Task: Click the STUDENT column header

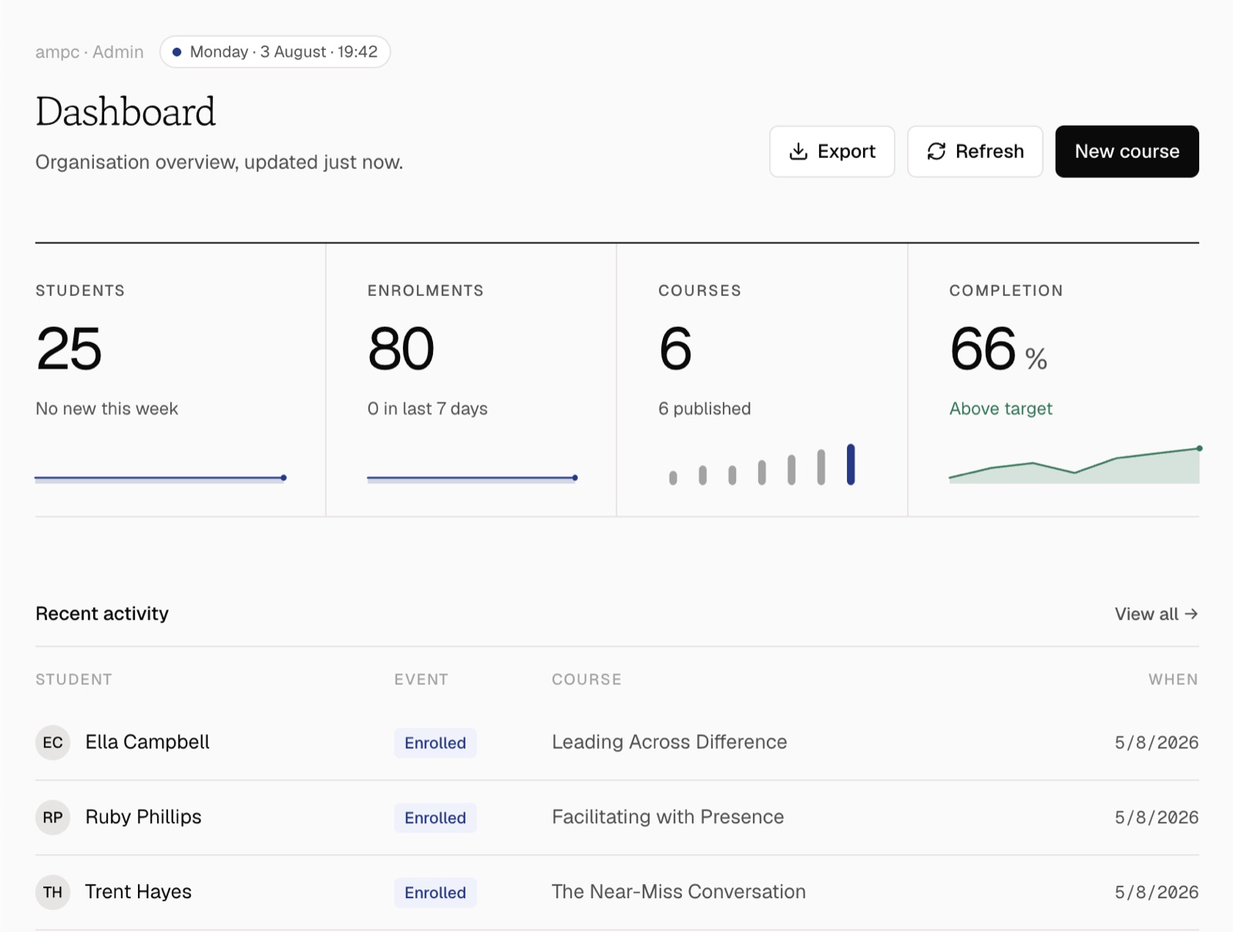Action: click(74, 679)
